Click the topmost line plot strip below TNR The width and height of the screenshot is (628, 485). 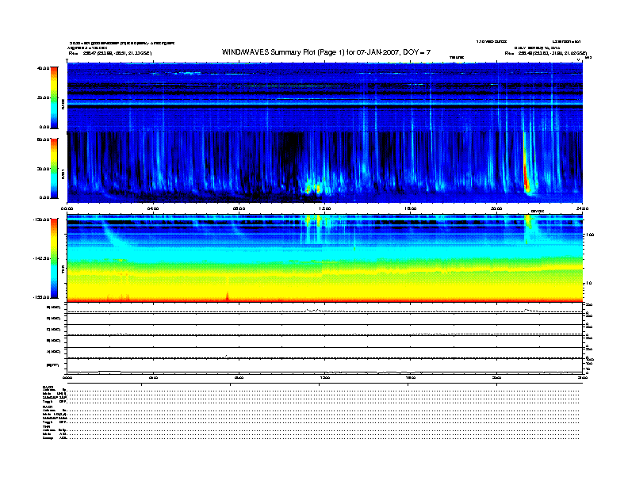tap(325, 308)
